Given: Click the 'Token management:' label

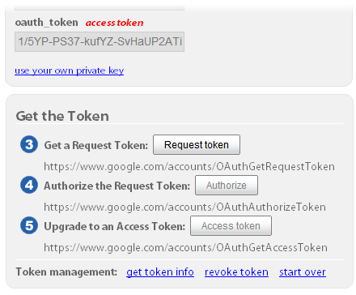Looking at the screenshot, I should 66,271.
